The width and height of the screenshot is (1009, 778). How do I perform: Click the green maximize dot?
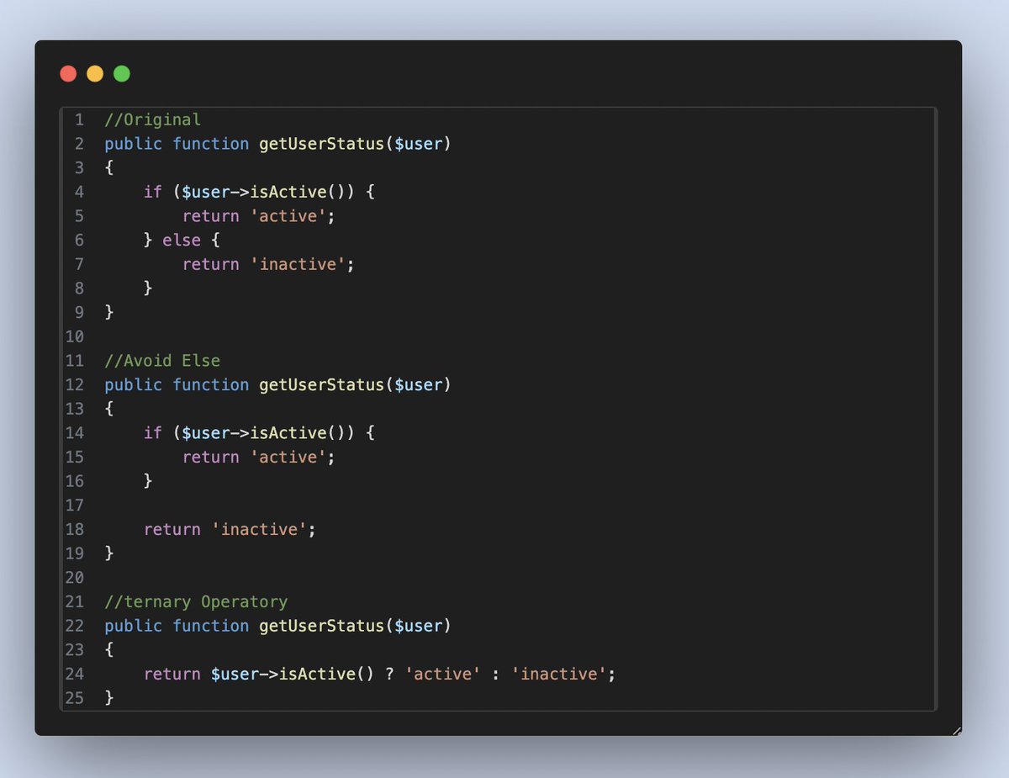coord(122,74)
